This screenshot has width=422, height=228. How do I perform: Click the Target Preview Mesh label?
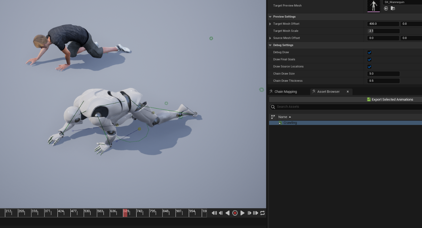point(287,6)
